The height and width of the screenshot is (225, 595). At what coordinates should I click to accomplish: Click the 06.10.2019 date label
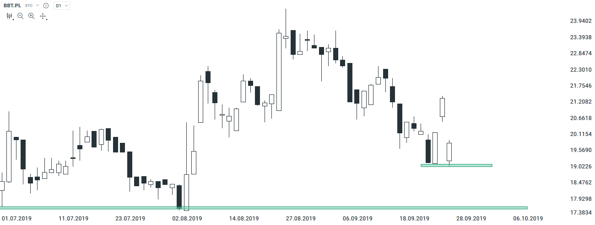527,219
